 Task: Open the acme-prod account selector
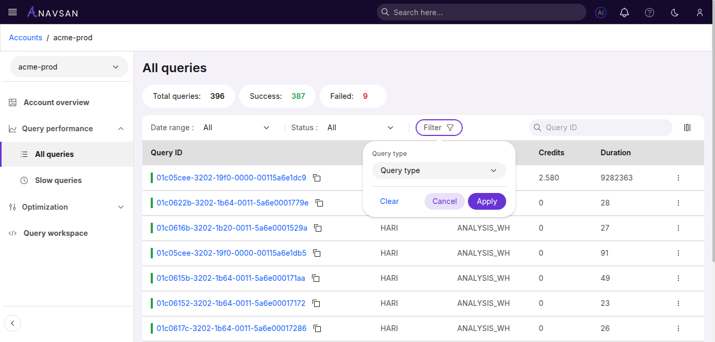(x=69, y=67)
